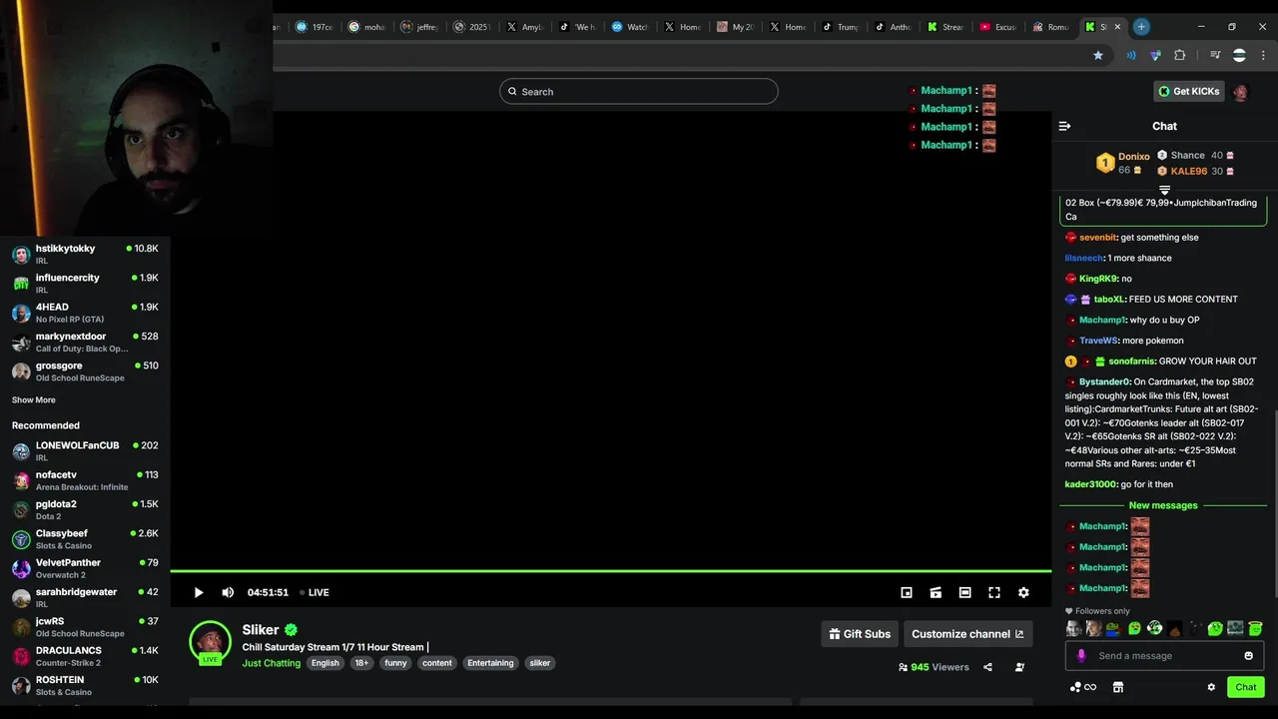1278x719 pixels.
Task: Open ROSHTEIN recommended channel
Action: pyautogui.click(x=85, y=685)
